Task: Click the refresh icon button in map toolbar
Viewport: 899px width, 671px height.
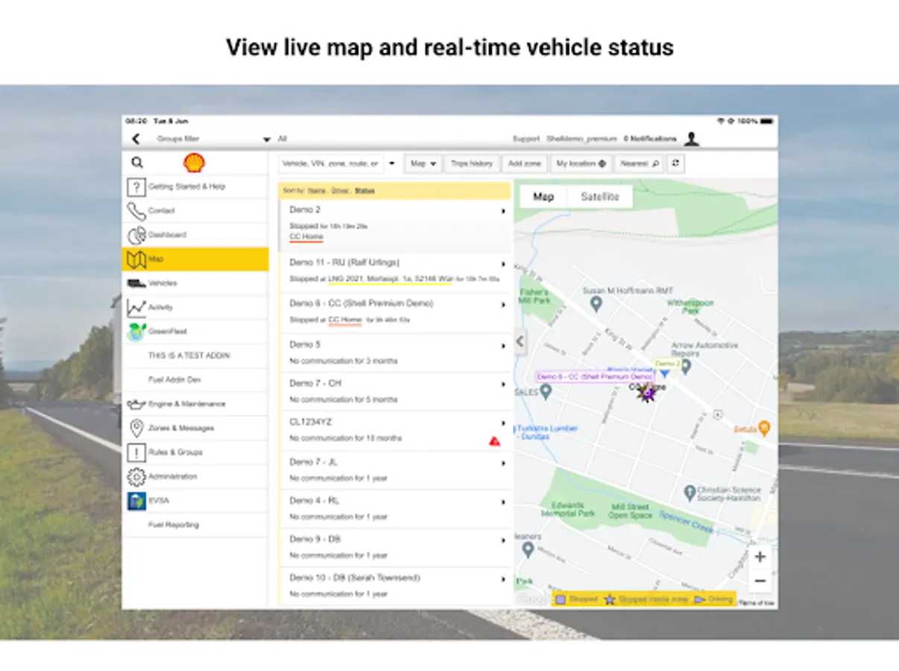Action: (x=675, y=163)
